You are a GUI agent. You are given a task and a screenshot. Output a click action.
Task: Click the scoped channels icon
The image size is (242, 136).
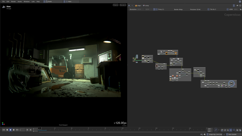point(234,130)
